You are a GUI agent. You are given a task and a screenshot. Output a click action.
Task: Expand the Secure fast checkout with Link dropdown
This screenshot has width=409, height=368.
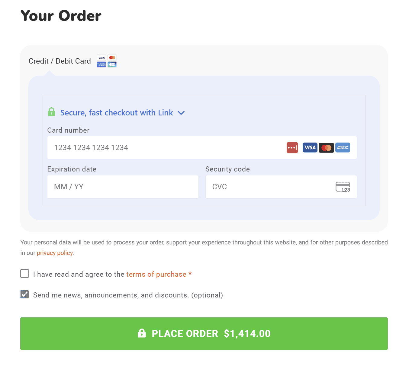(x=182, y=113)
